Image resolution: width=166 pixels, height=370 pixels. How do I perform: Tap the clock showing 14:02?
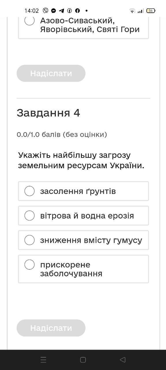click(x=31, y=11)
